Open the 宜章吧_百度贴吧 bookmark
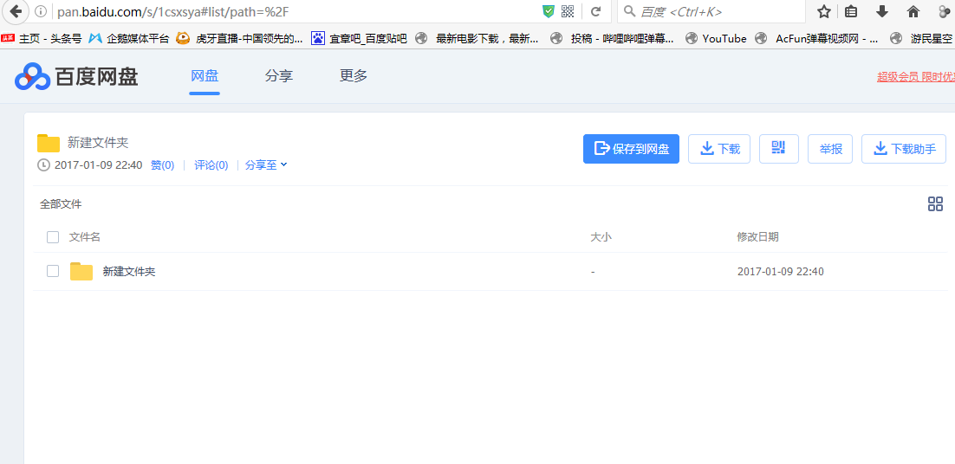 pos(359,38)
